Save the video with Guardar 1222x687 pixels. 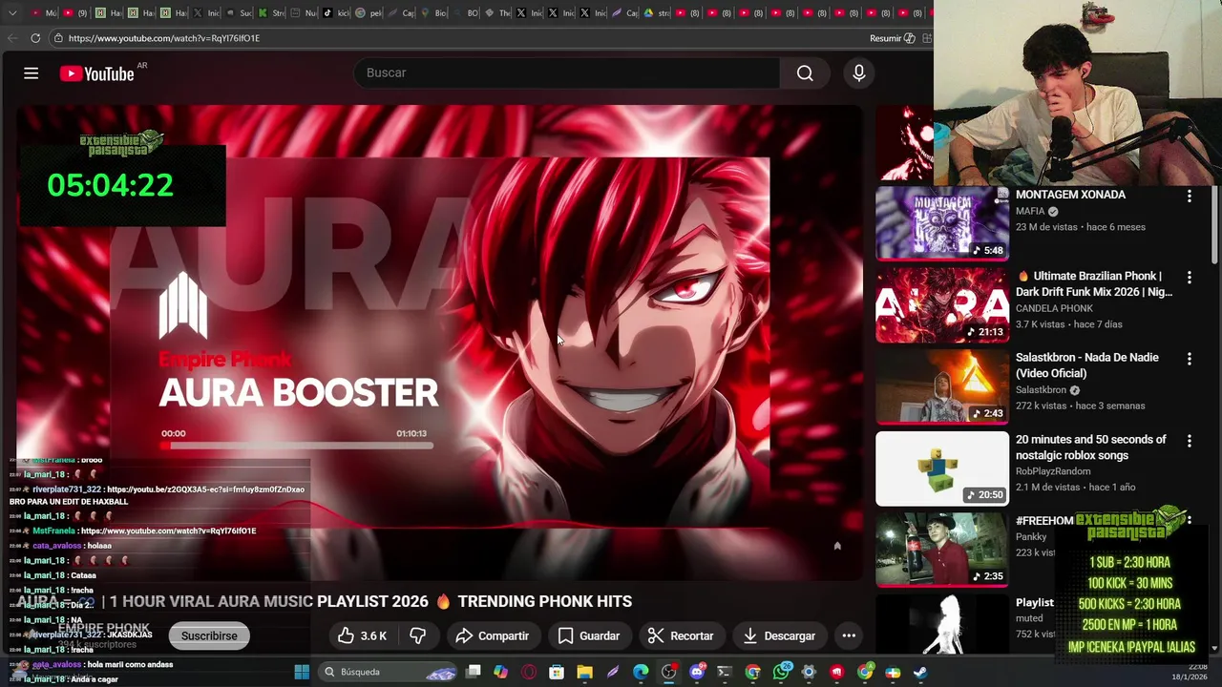(x=589, y=635)
